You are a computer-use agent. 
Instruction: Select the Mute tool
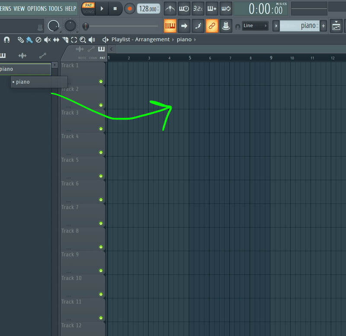47,40
